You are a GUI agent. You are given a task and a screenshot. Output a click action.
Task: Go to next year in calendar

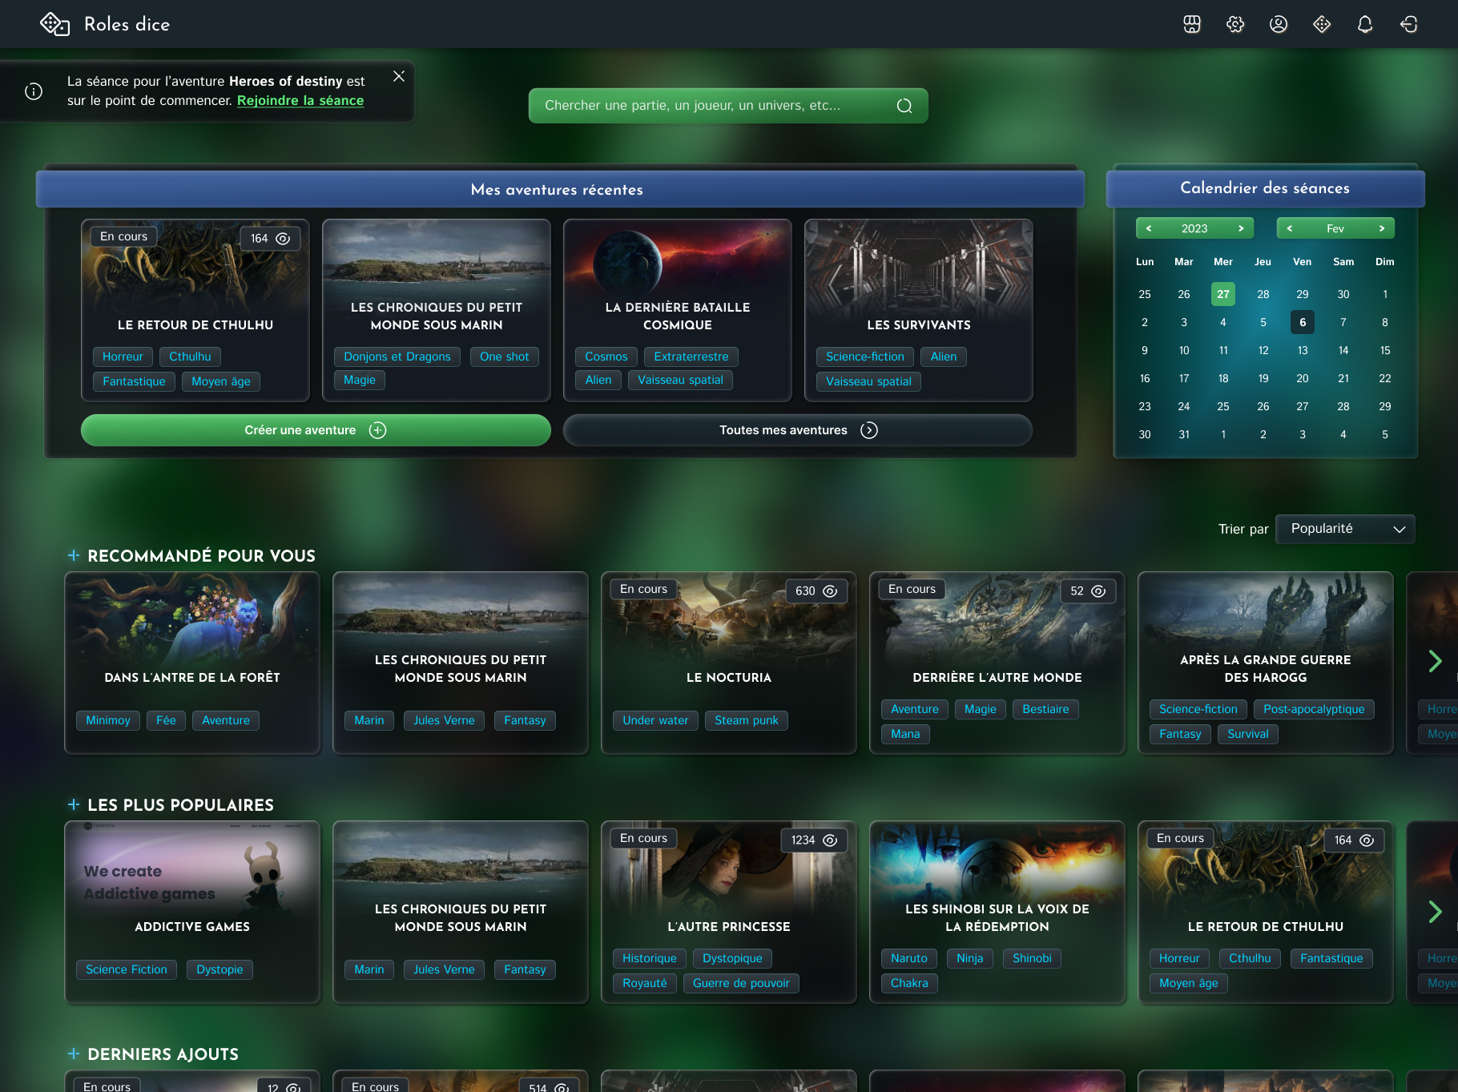pyautogui.click(x=1241, y=228)
